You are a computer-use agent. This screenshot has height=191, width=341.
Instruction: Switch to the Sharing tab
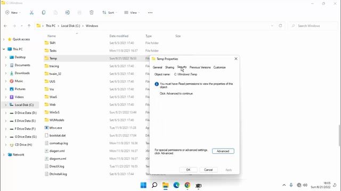coord(169,67)
